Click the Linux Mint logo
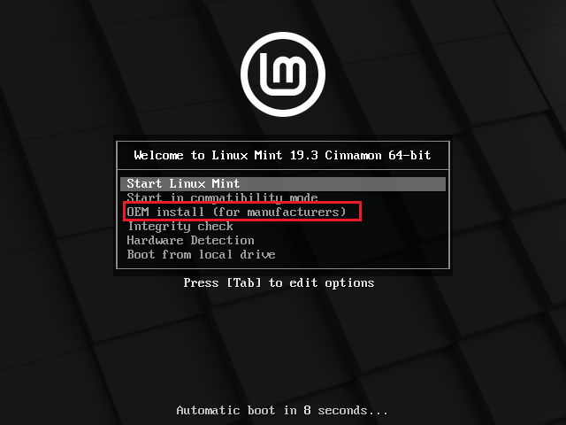566x425 pixels. point(283,74)
